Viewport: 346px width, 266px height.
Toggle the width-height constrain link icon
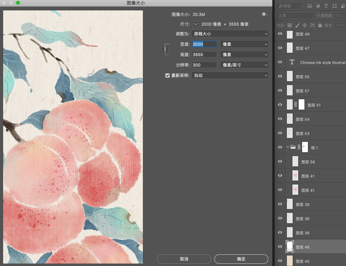coord(165,49)
